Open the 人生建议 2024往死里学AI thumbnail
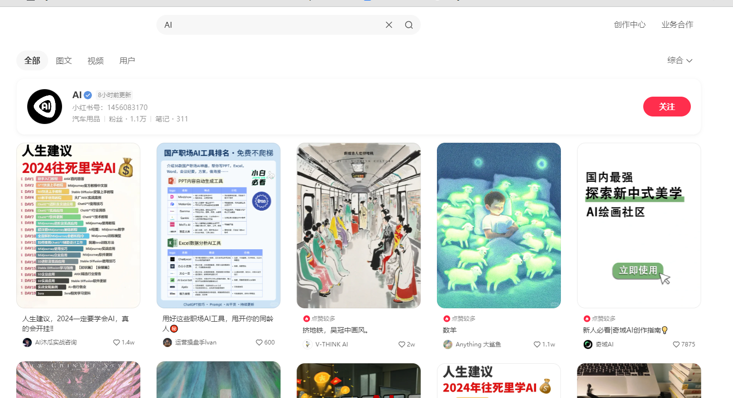Screen dimensions: 733x398 (78, 226)
